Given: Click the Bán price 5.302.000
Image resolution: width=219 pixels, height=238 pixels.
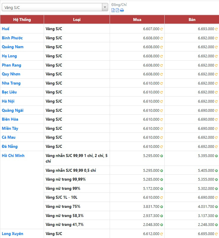Looking at the screenshot, I should pos(206,189).
